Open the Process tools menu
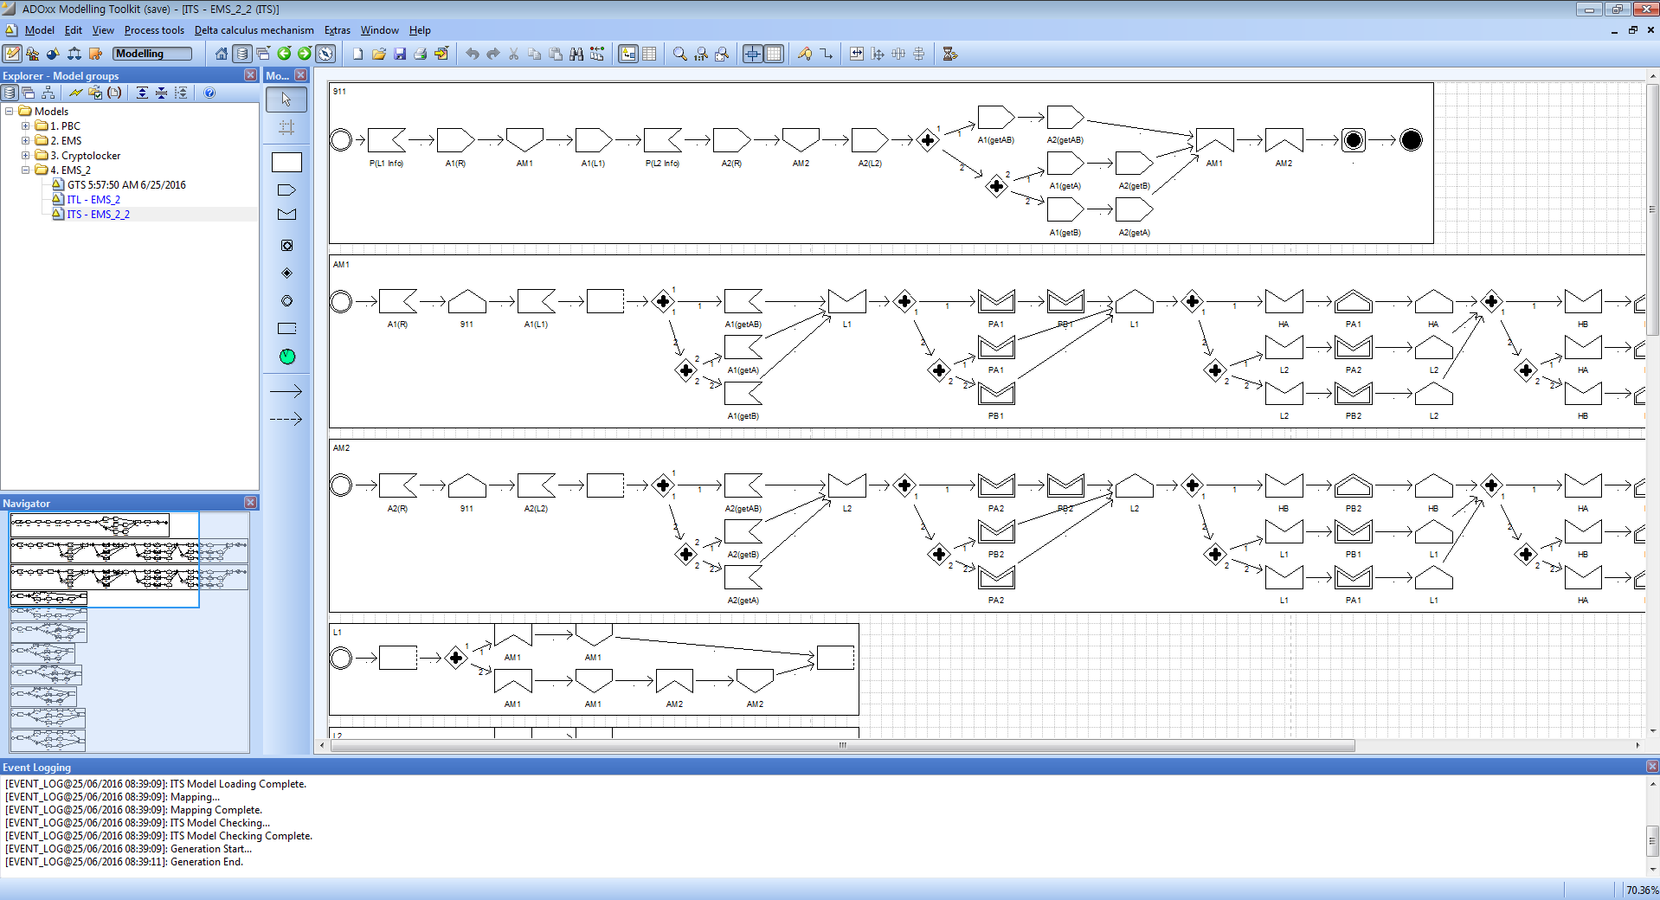 pyautogui.click(x=154, y=30)
